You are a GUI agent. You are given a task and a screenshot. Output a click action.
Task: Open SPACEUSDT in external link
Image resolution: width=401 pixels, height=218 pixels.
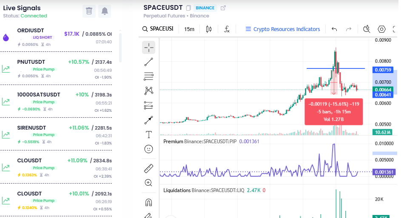223,8
